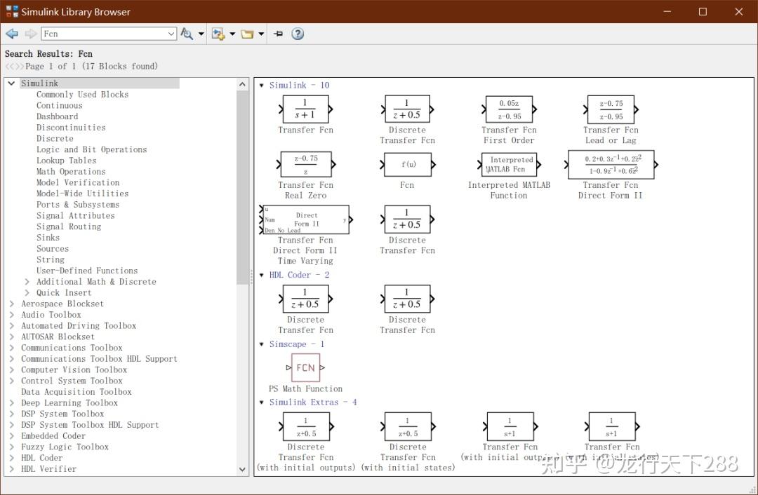Expand the Aerospace Blockset tree node

[x=12, y=304]
